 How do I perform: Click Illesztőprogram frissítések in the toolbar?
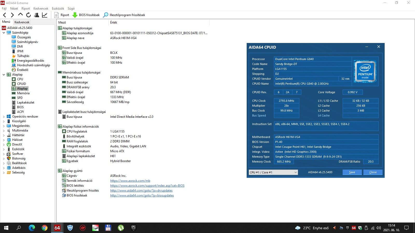(x=124, y=15)
